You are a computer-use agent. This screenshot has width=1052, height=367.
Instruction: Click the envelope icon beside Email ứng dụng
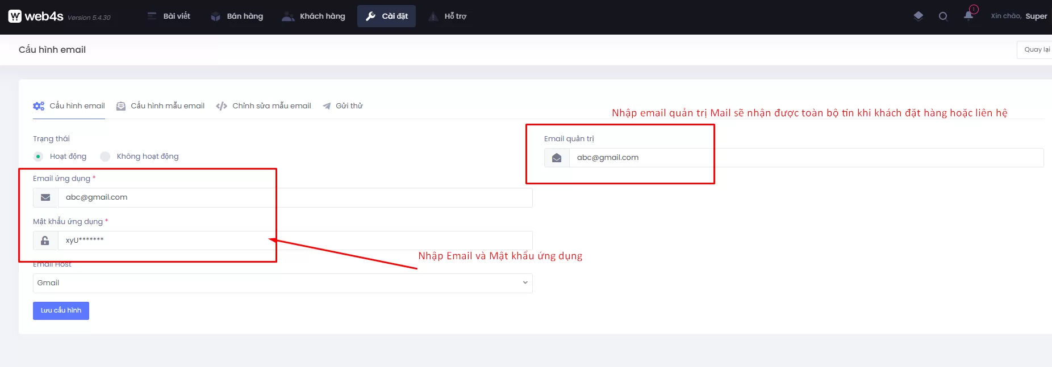coord(45,197)
